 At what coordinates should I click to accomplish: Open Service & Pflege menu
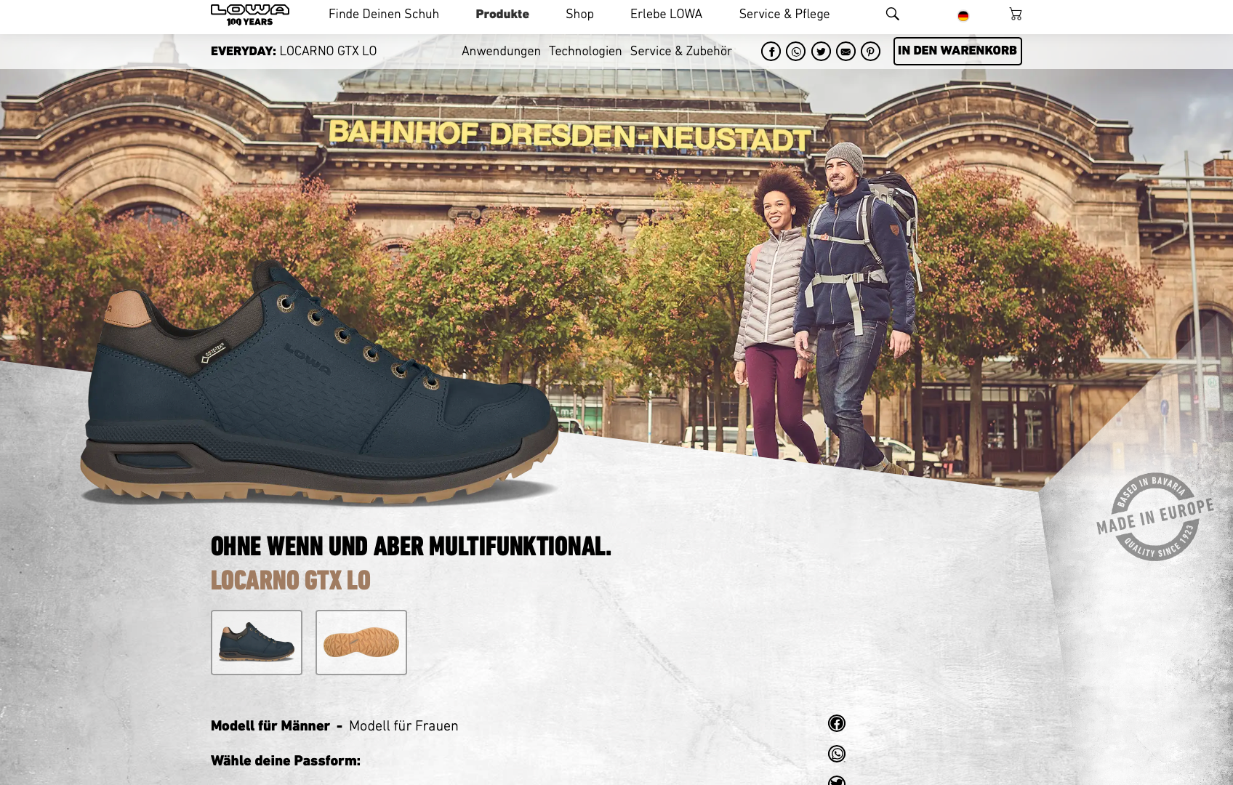click(x=784, y=15)
